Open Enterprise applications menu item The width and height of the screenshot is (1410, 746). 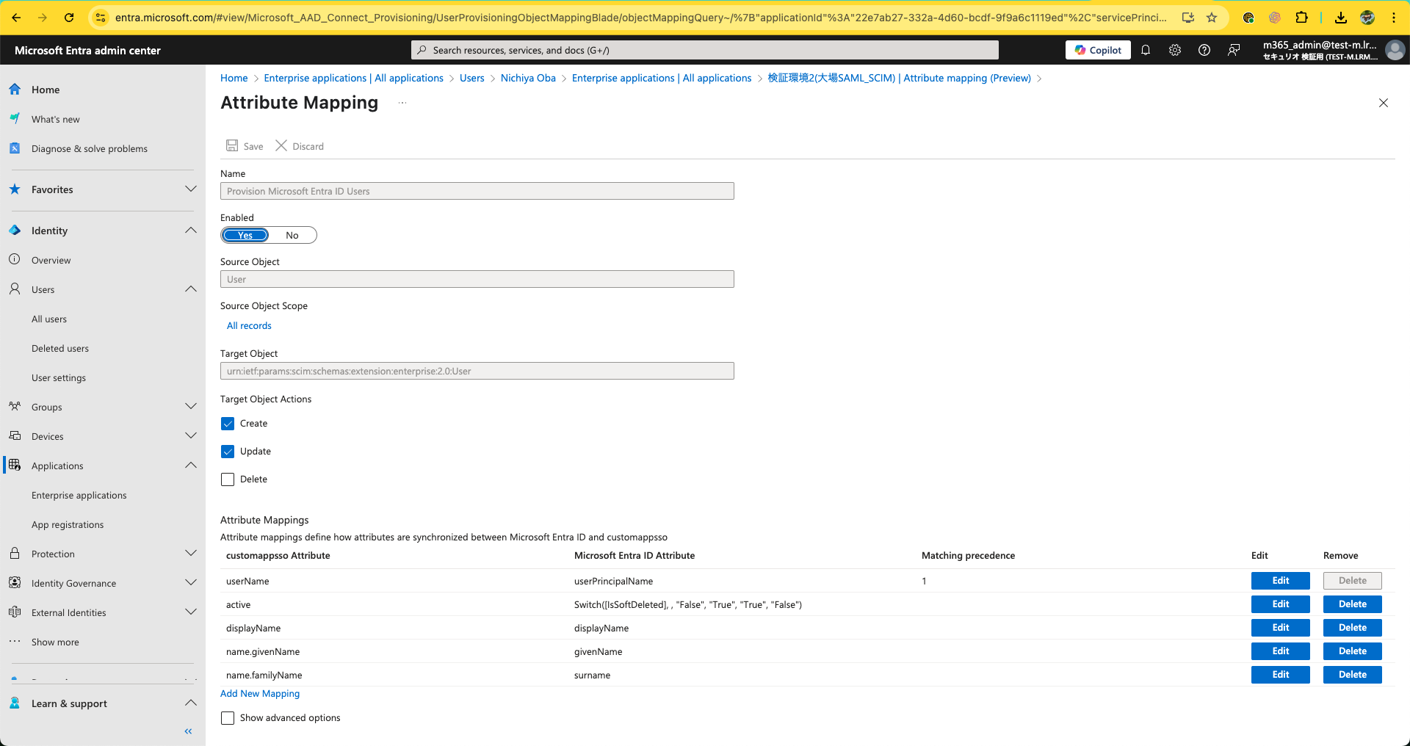pyautogui.click(x=79, y=495)
